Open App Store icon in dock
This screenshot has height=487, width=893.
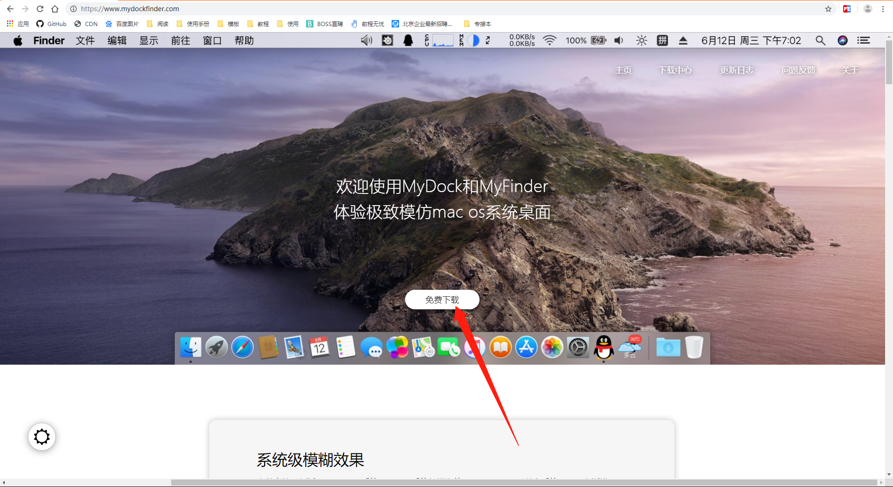pyautogui.click(x=526, y=347)
